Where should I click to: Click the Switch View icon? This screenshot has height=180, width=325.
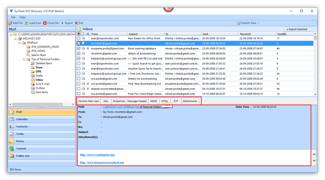(239, 23)
